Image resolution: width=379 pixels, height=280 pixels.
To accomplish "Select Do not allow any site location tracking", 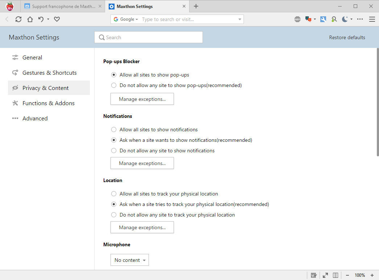I will click(x=114, y=215).
